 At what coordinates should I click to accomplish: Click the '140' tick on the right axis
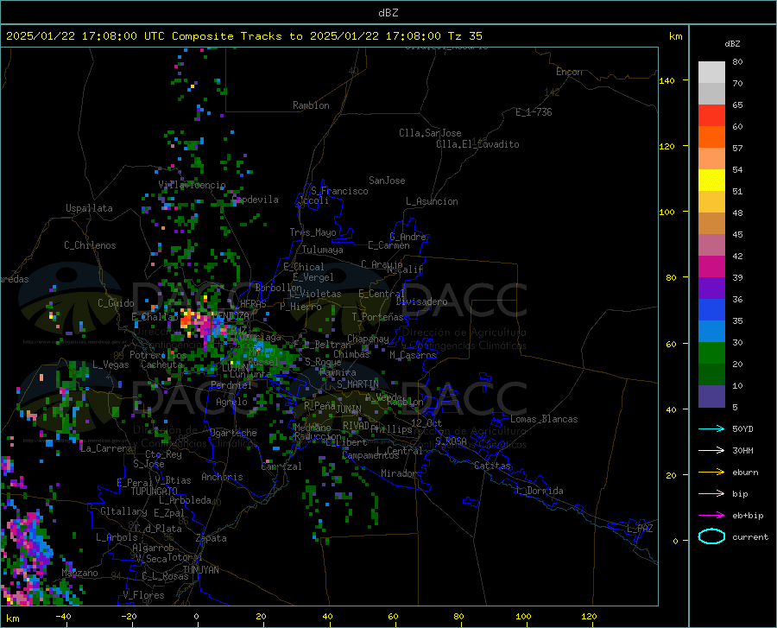[666, 81]
